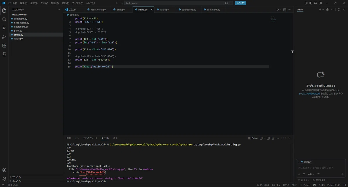
Task: Open notifications bell in status bar
Action: pyautogui.click(x=345, y=185)
